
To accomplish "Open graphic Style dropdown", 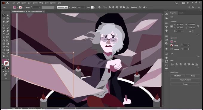I will click(95, 7).
